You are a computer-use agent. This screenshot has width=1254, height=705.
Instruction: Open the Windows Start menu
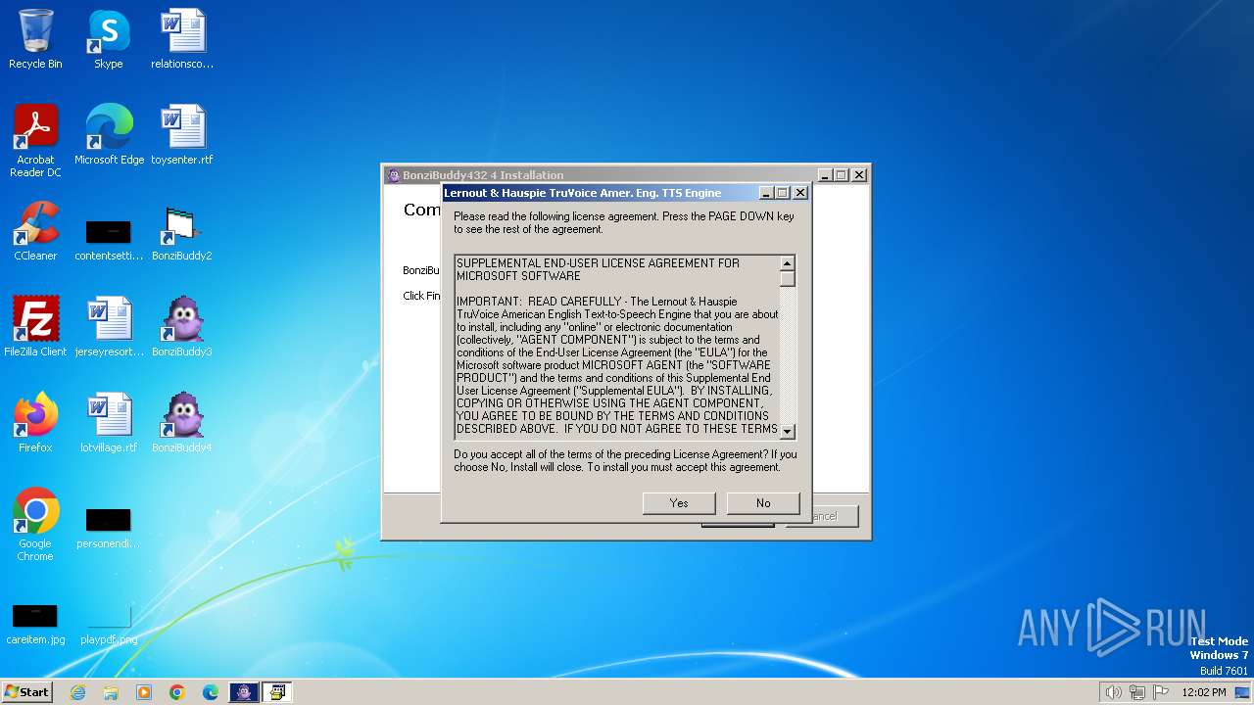coord(26,691)
